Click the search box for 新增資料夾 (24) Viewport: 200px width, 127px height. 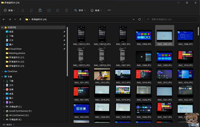click(x=171, y=19)
